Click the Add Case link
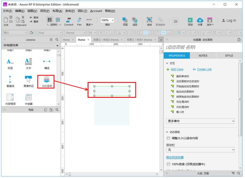 pyautogui.click(x=177, y=69)
